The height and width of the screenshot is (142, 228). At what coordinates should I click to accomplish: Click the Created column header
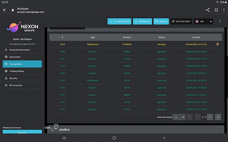coord(196,37)
